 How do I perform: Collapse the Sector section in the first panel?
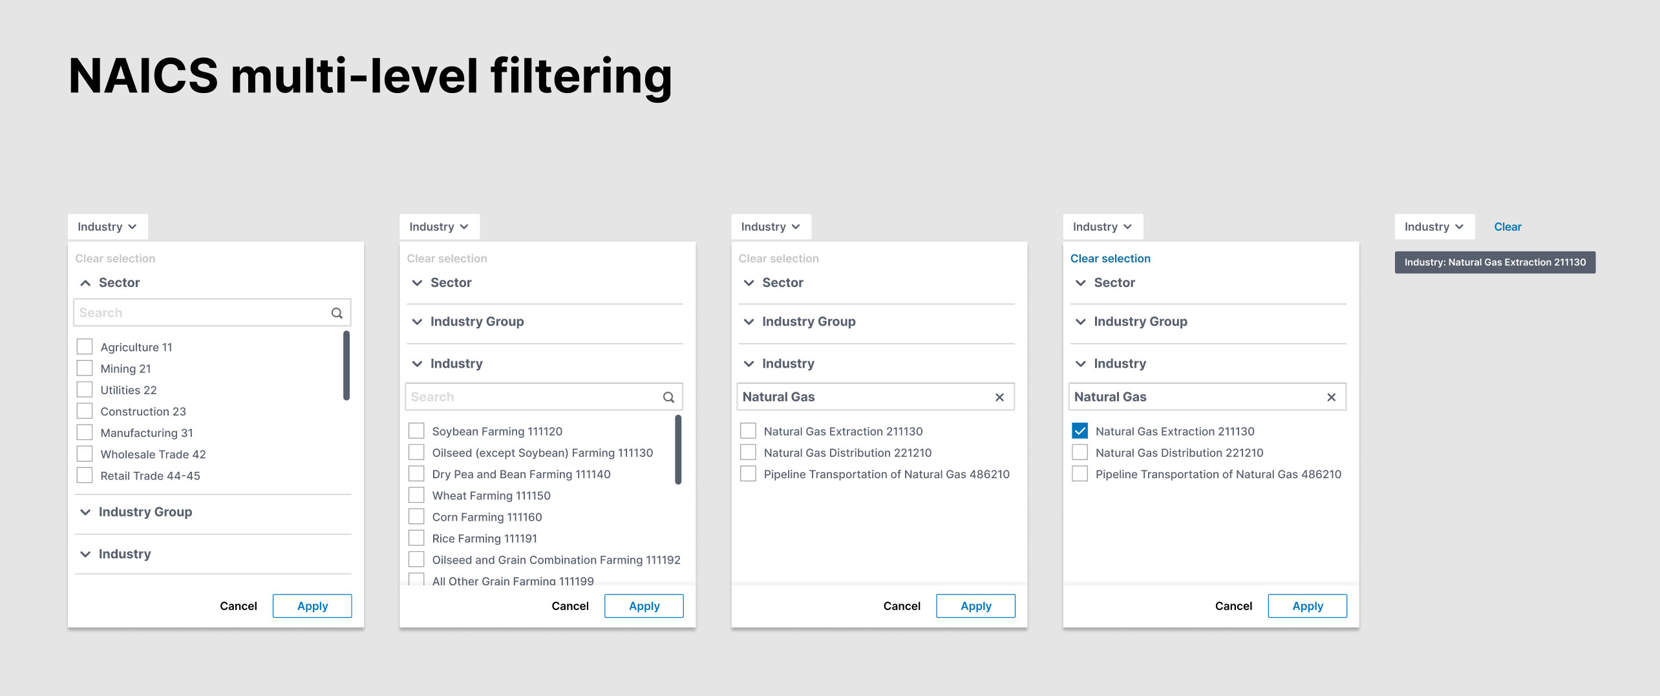point(85,282)
